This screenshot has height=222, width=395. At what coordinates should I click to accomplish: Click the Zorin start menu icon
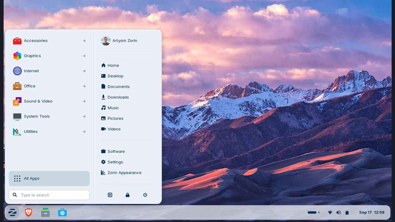click(12, 213)
